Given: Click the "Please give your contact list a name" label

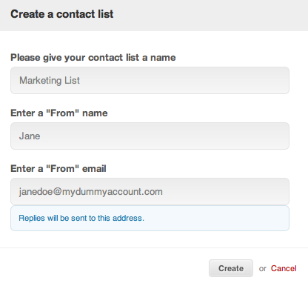Looking at the screenshot, I should click(x=93, y=58).
